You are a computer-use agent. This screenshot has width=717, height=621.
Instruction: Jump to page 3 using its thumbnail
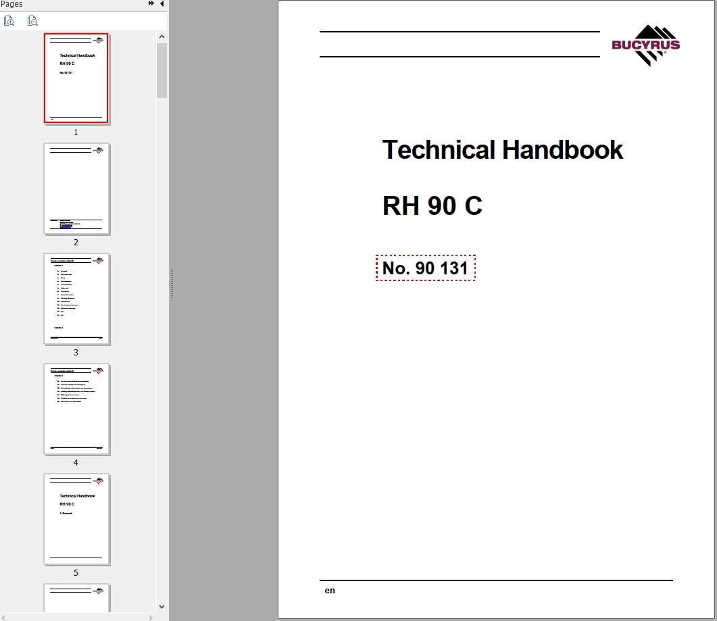[x=76, y=299]
